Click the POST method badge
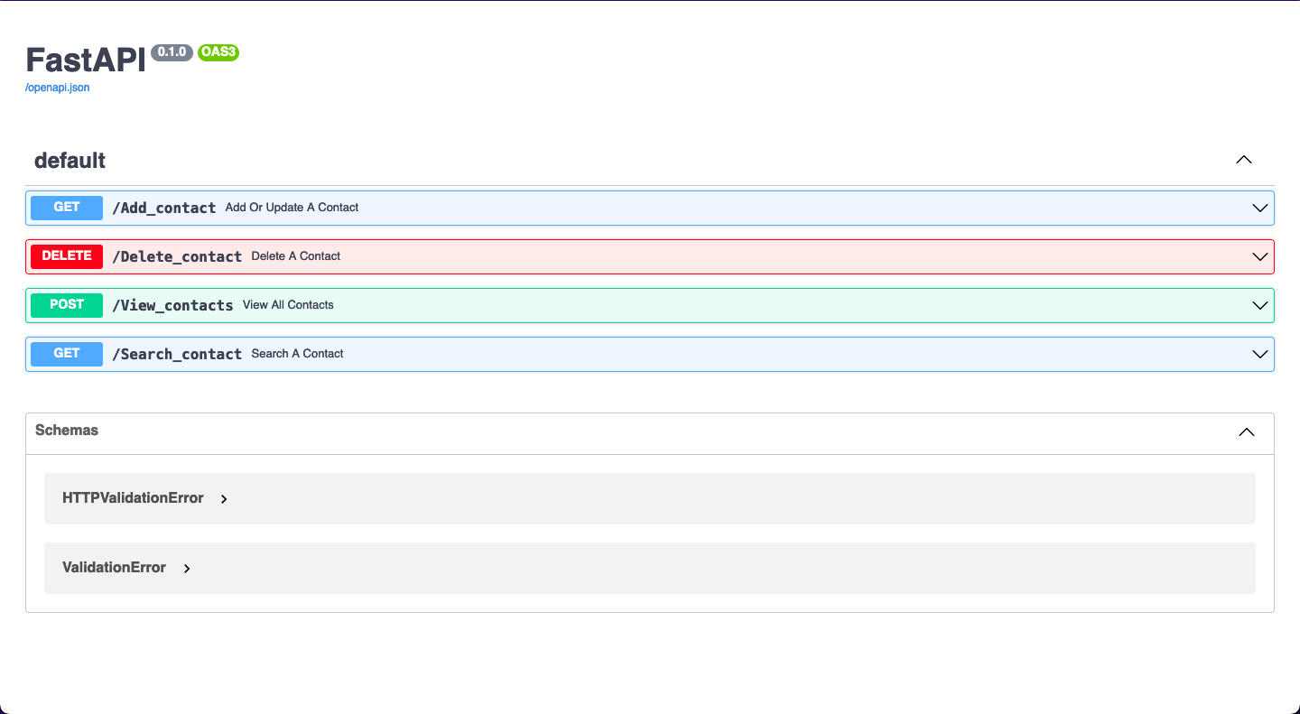Screen dimensions: 1300x714 67,305
